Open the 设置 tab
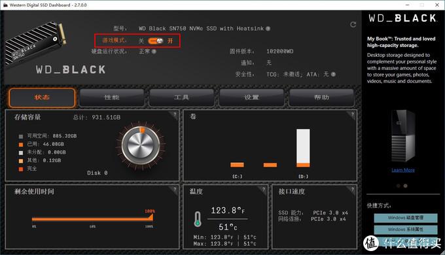 tap(251, 97)
